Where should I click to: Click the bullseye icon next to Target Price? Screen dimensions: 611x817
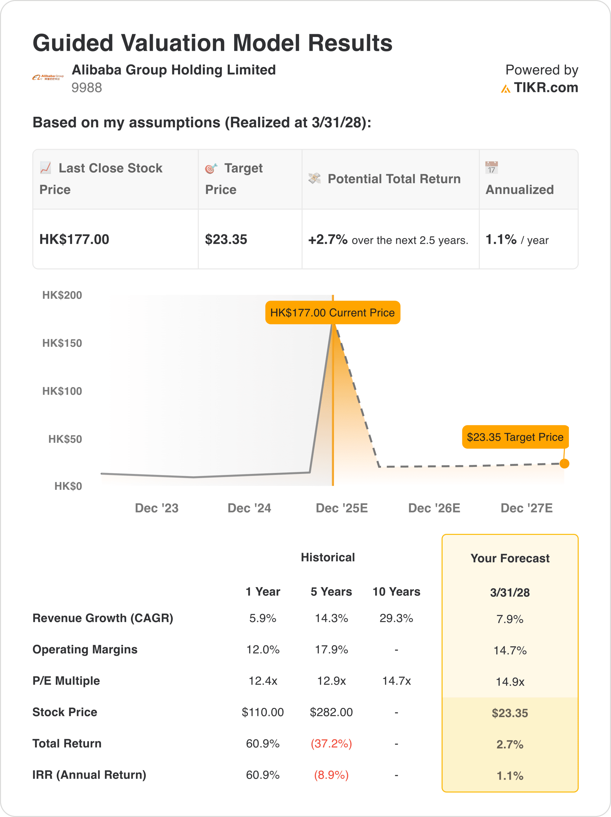211,169
